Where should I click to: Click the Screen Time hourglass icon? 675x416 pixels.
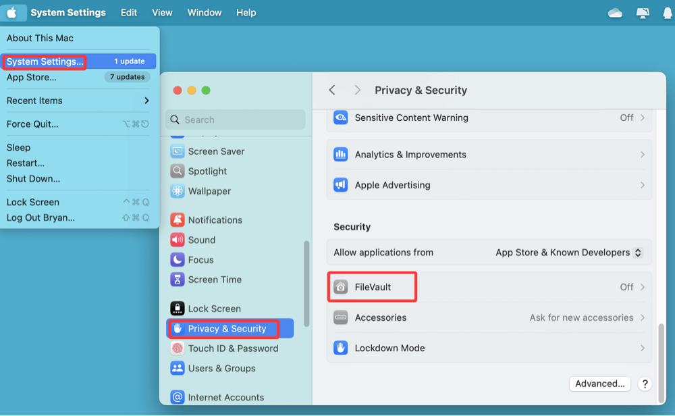click(178, 280)
